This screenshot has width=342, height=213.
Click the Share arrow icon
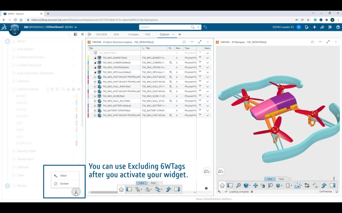click(x=322, y=27)
